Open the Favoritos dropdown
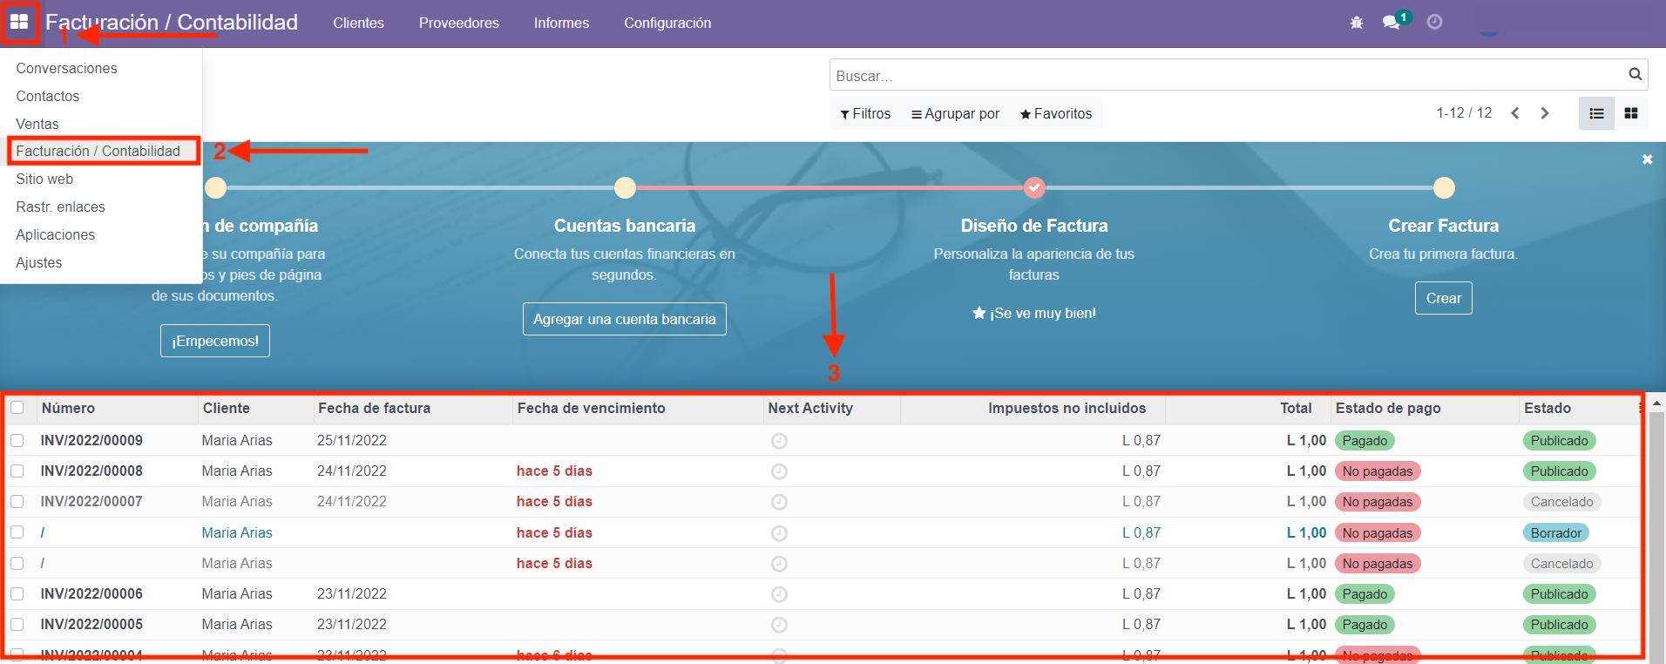The image size is (1666, 664). click(x=1055, y=113)
